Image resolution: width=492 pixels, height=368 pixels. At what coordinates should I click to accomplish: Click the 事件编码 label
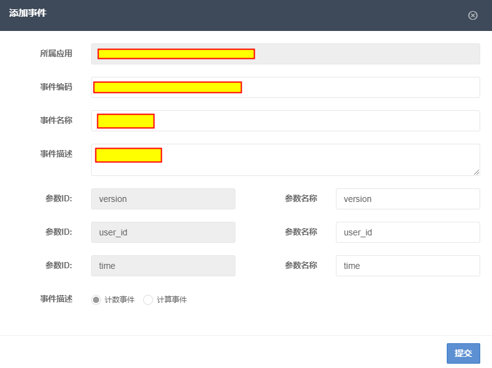pos(56,87)
